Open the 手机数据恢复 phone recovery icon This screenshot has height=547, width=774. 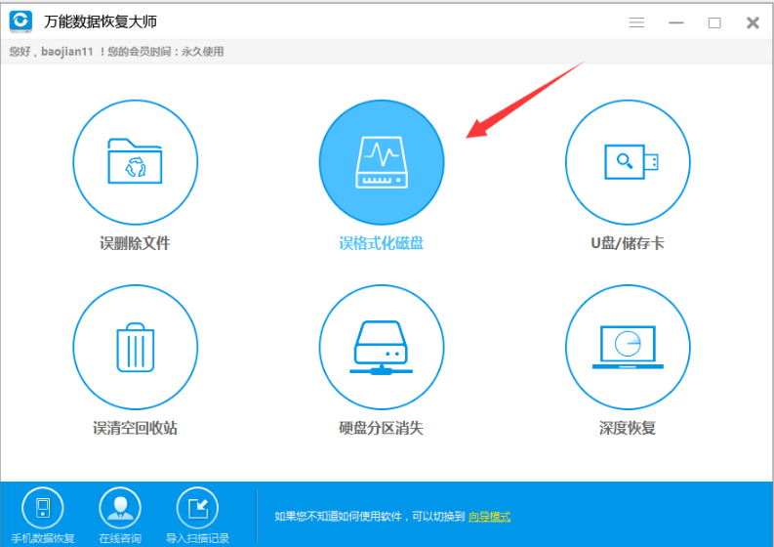point(42,508)
